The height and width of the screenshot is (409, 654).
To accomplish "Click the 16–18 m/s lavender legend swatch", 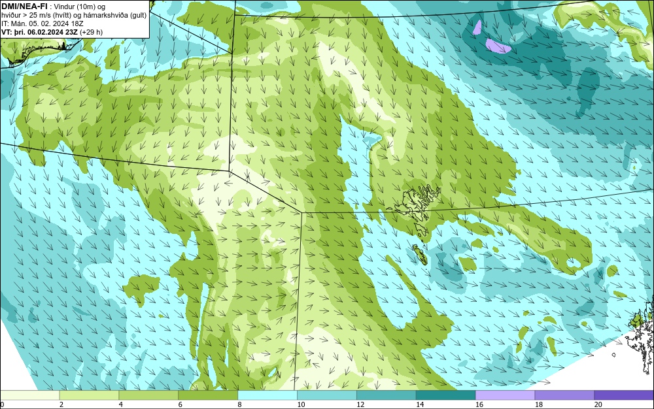I will pyautogui.click(x=505, y=395).
